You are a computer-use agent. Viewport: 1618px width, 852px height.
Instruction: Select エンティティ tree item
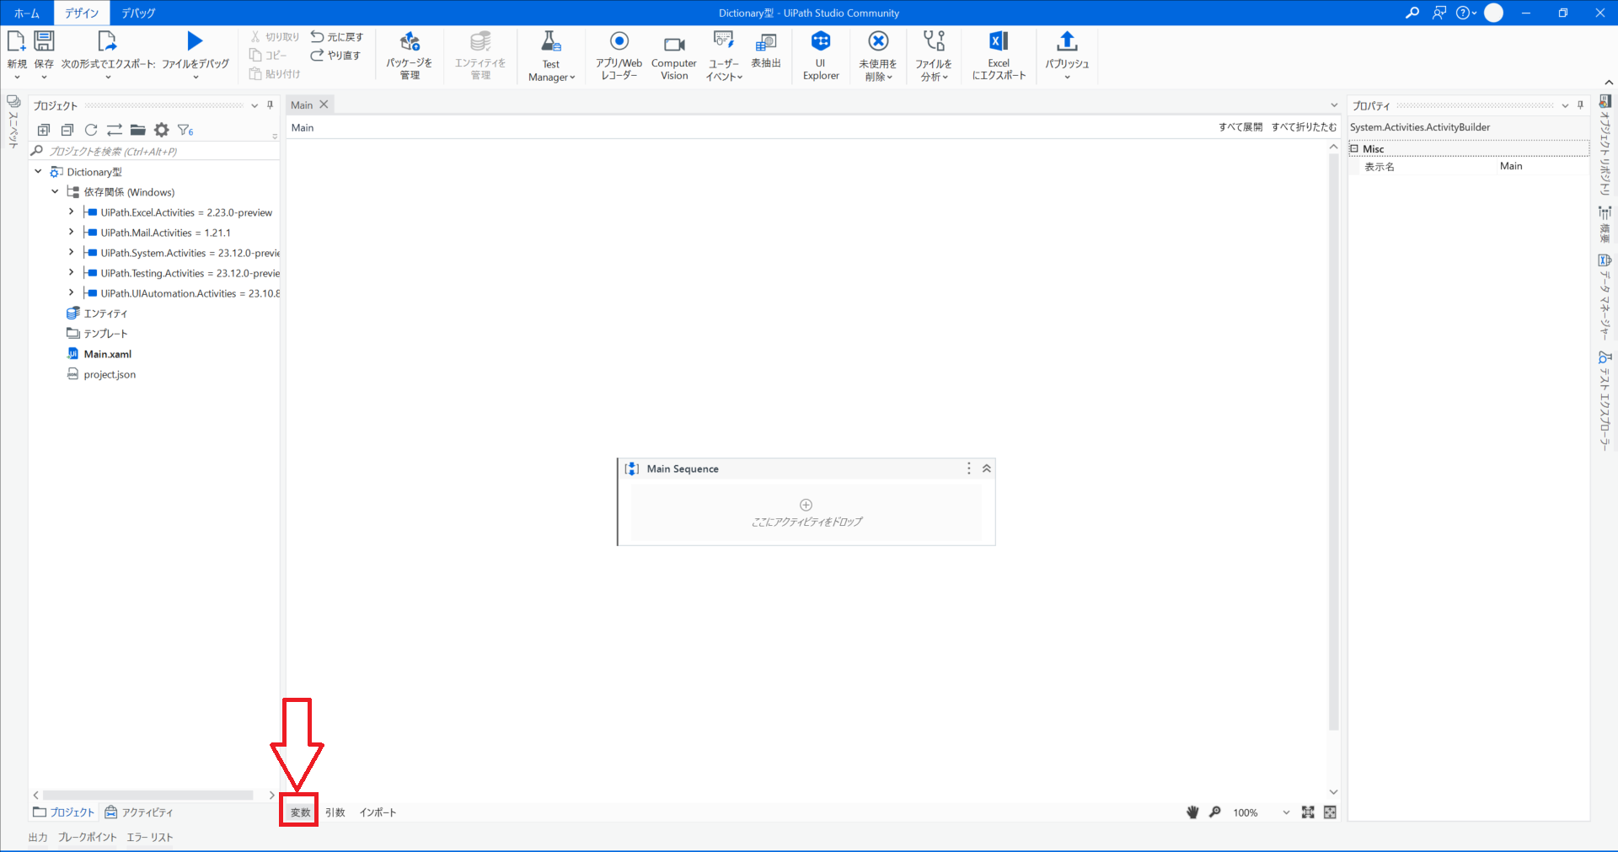pos(105,313)
